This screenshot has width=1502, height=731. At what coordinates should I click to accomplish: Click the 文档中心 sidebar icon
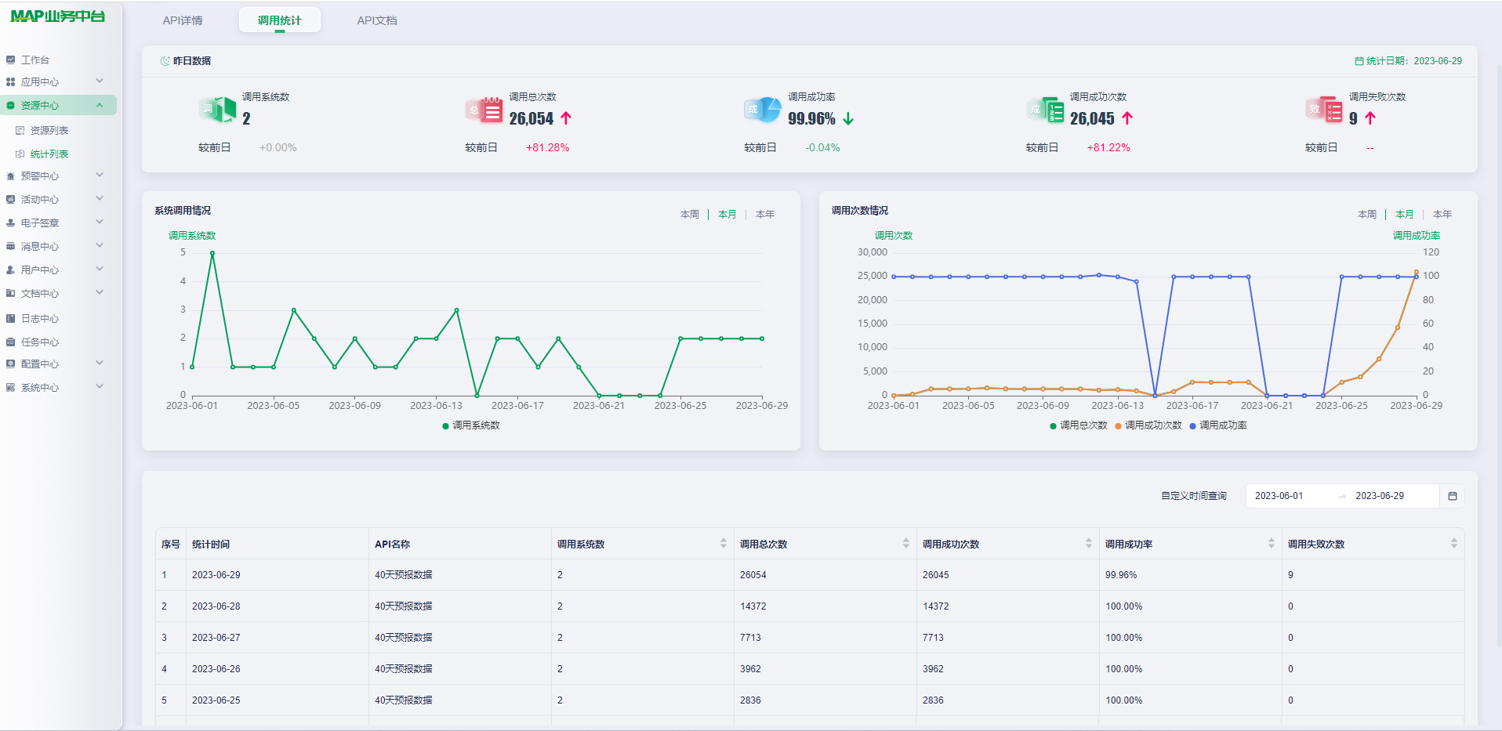pyautogui.click(x=10, y=293)
